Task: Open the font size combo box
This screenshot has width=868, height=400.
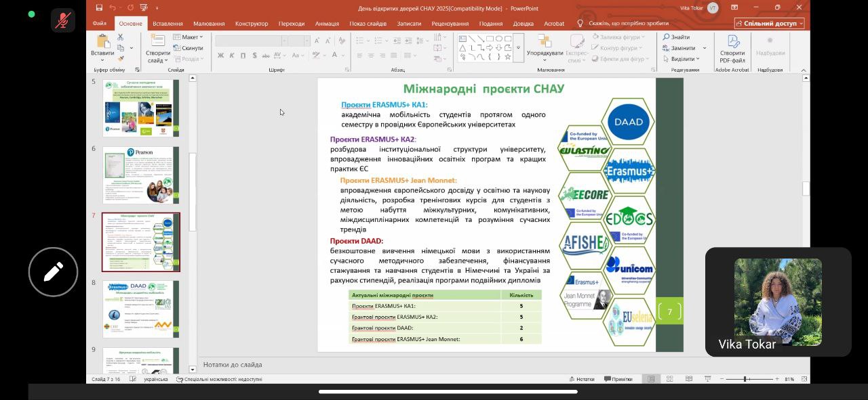Action: click(x=298, y=41)
